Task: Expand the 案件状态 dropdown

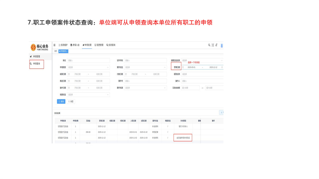Action: tap(145, 67)
